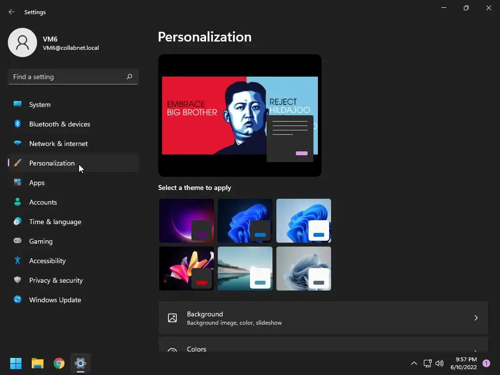Apply the lake landscape theme
This screenshot has width=500, height=375.
pyautogui.click(x=245, y=269)
